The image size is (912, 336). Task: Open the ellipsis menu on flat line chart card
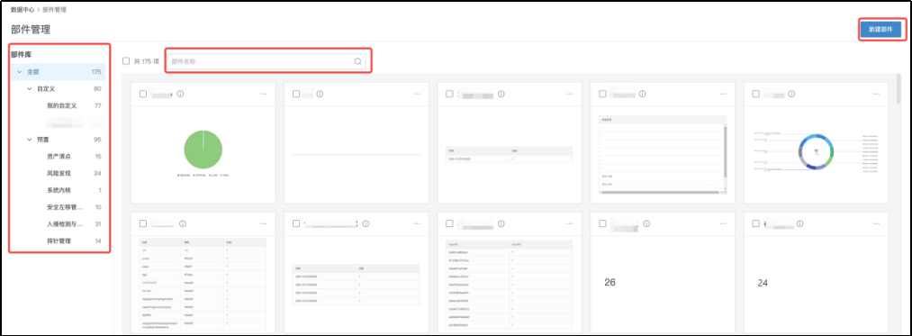[x=417, y=94]
